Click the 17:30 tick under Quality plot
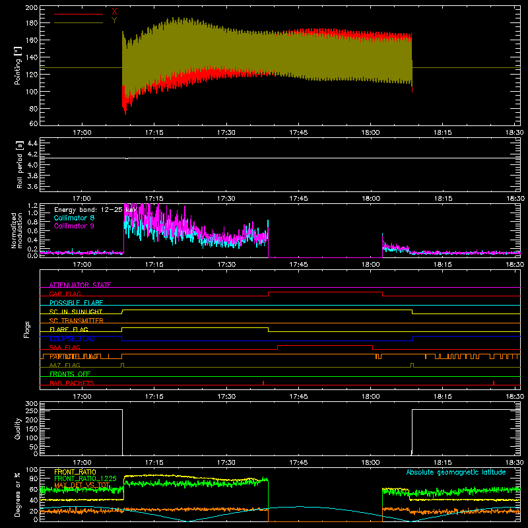The width and height of the screenshot is (528, 528). 226,463
